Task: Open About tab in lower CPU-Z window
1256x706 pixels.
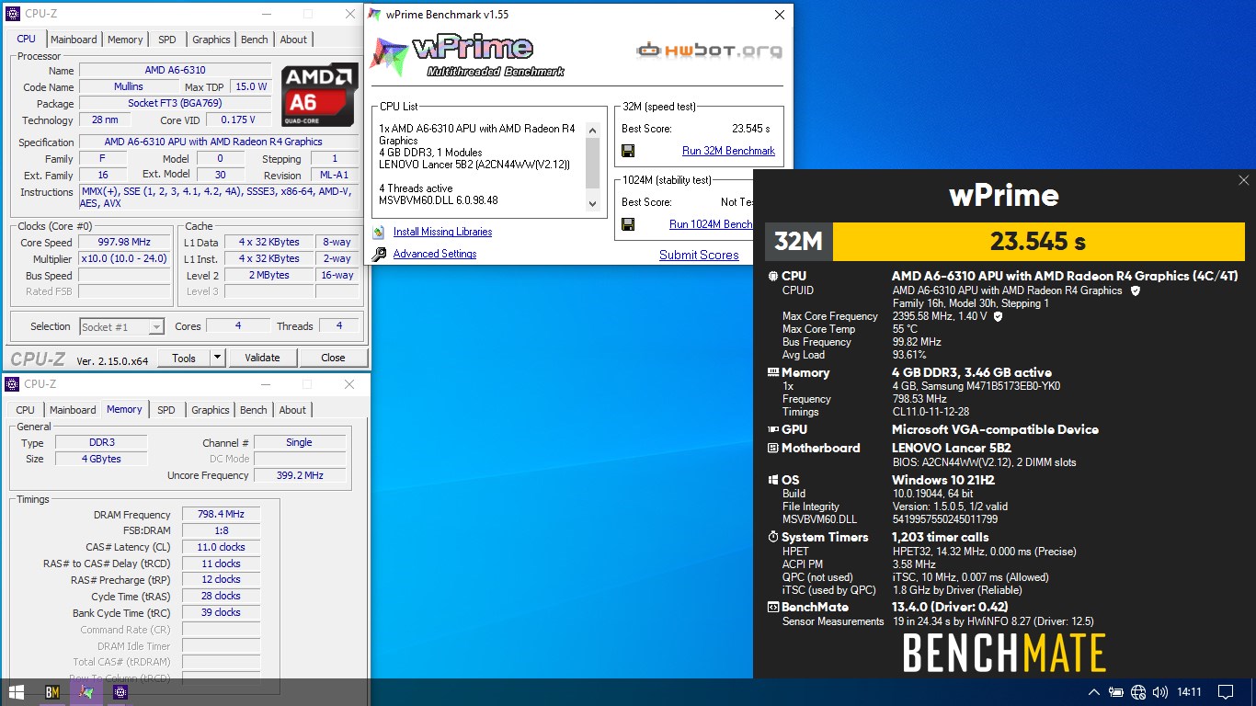Action: coord(292,410)
